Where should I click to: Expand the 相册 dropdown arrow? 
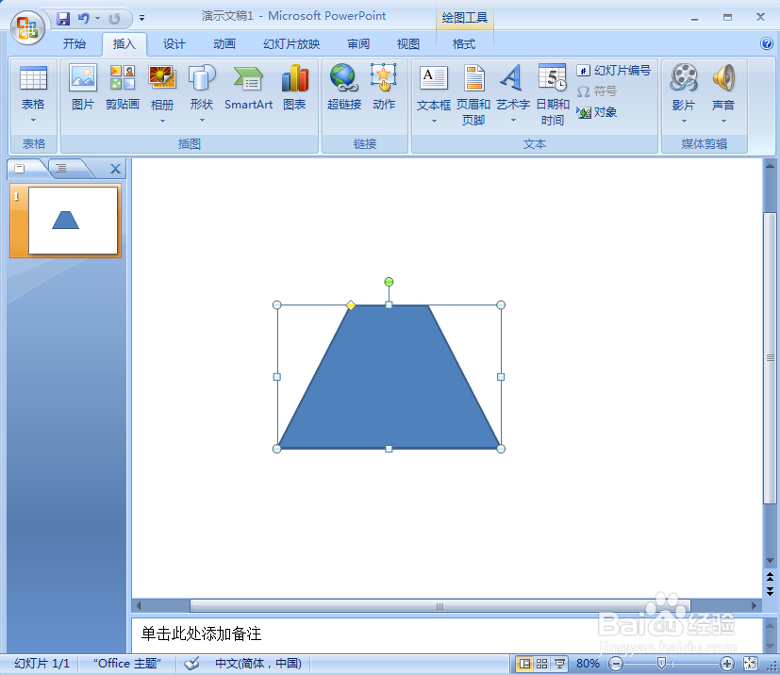162,121
